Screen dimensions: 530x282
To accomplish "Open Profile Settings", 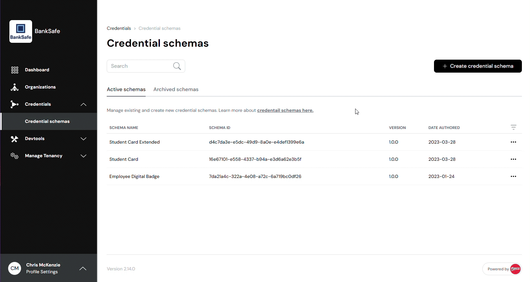I will (x=42, y=272).
